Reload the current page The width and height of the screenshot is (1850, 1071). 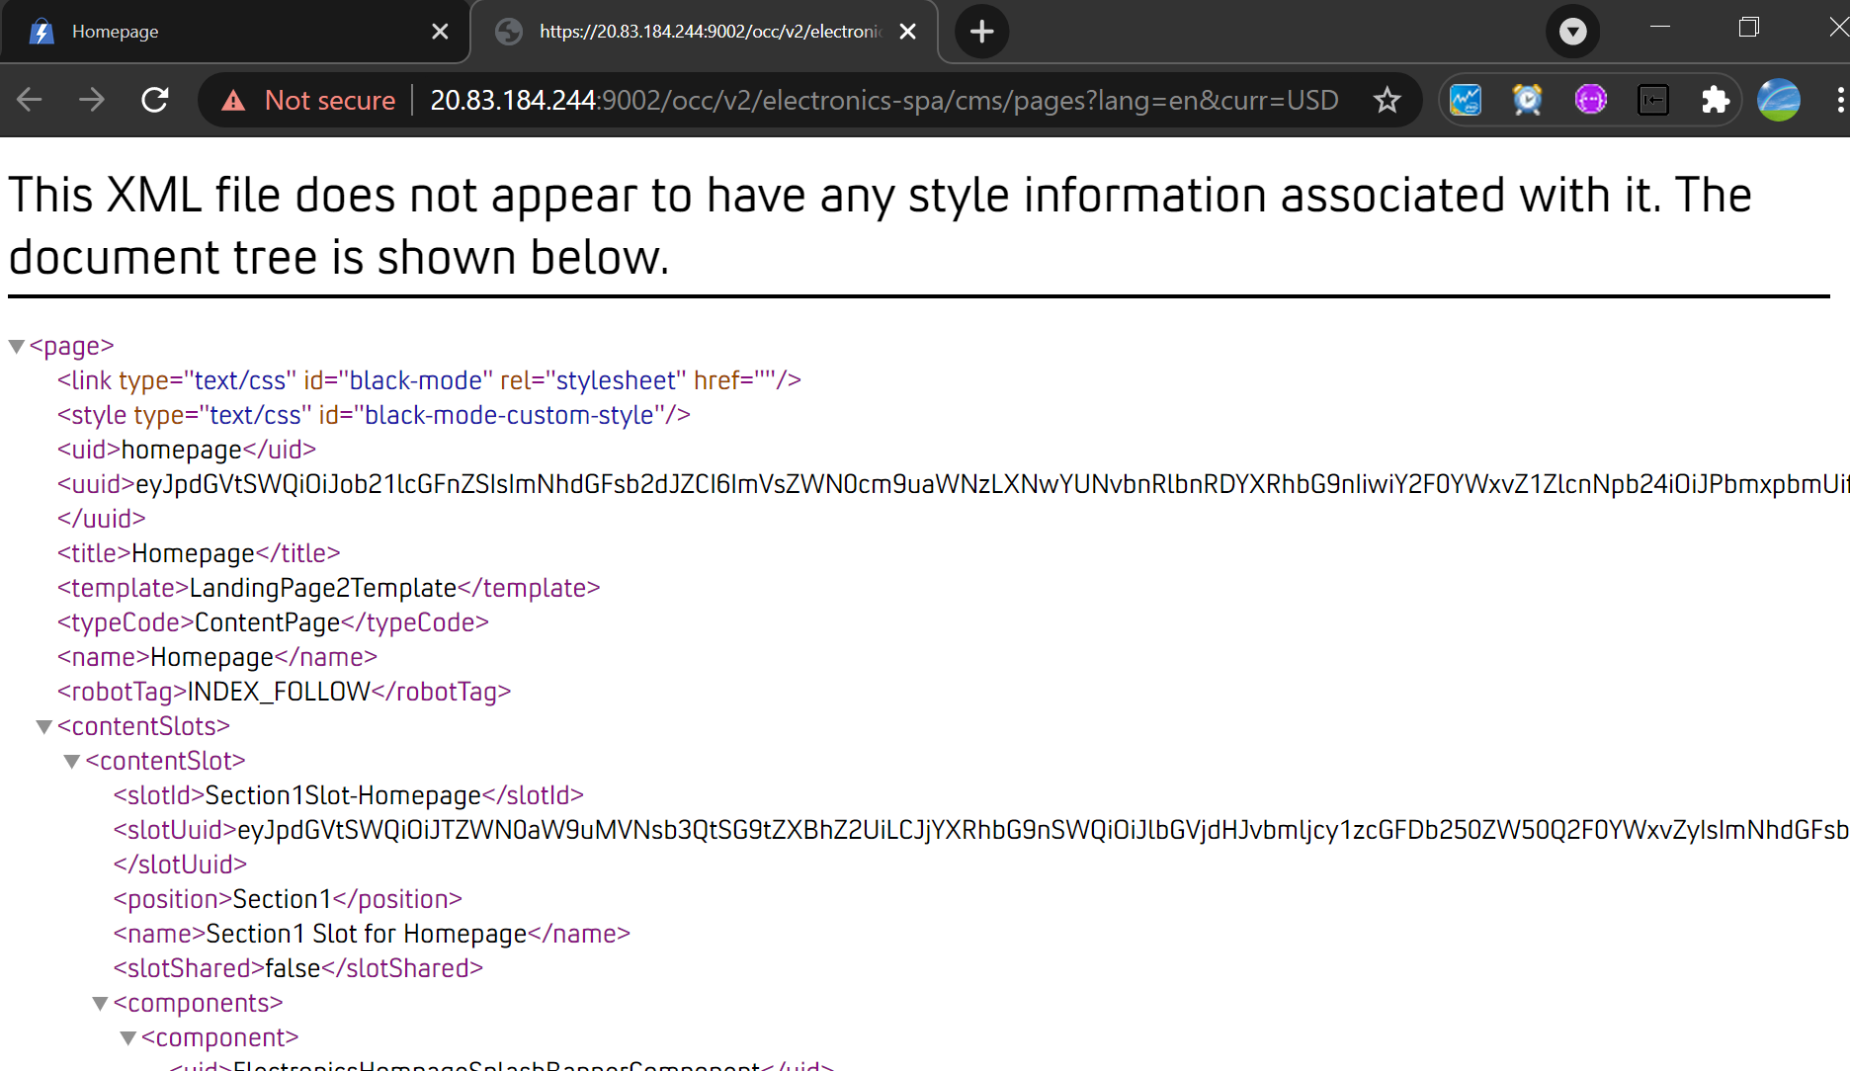tap(155, 100)
